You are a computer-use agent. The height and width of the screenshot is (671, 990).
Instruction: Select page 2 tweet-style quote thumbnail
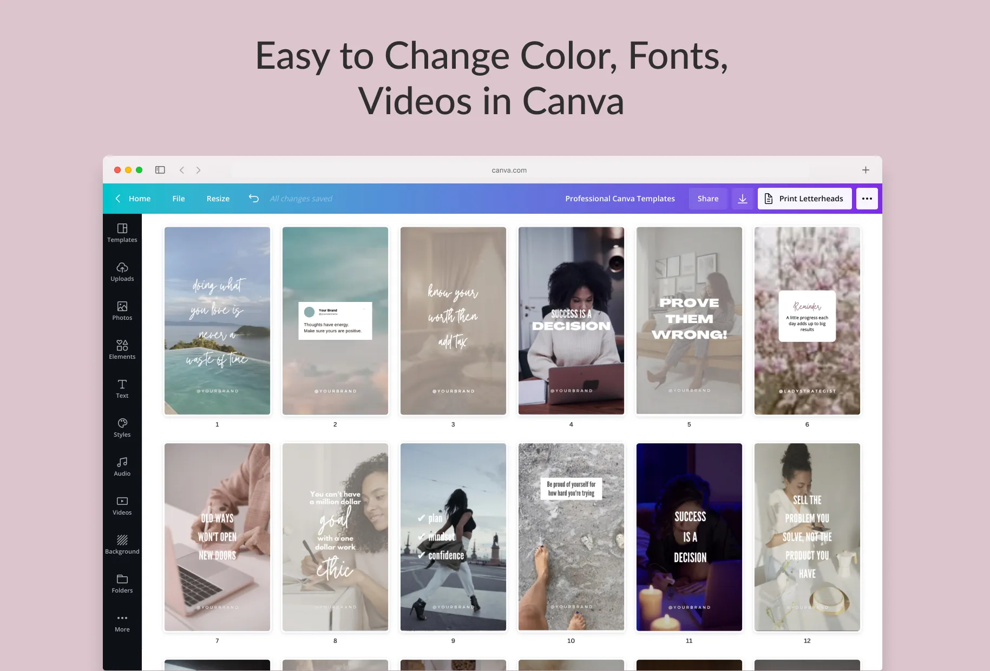pyautogui.click(x=335, y=321)
